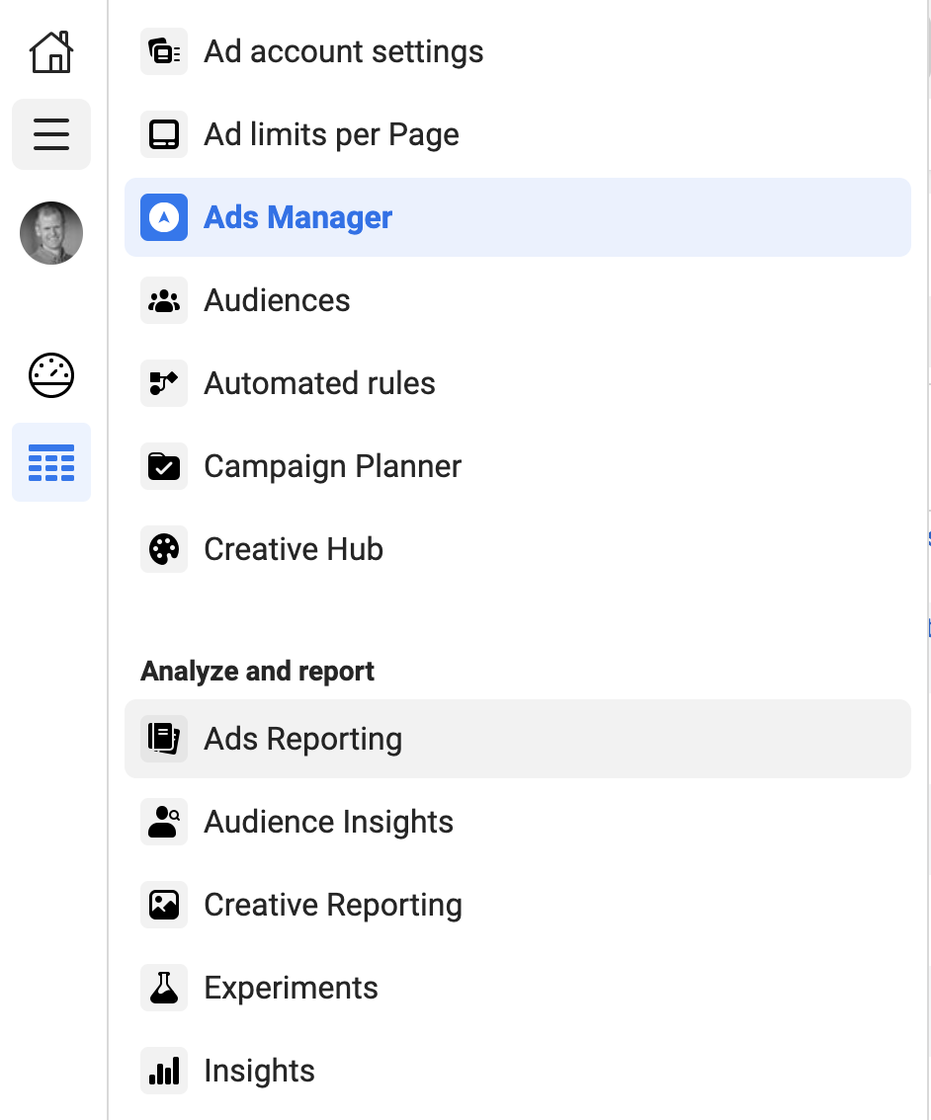The image size is (931, 1120).
Task: Open Insights from the menu
Action: 517,1071
